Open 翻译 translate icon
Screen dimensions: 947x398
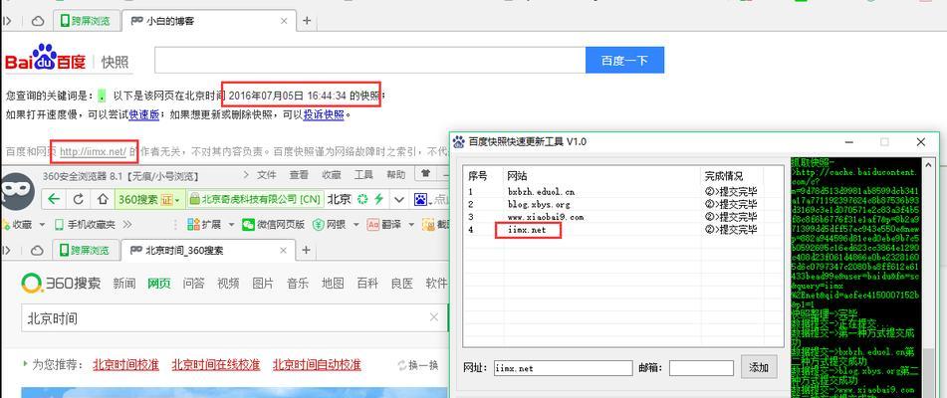click(372, 224)
